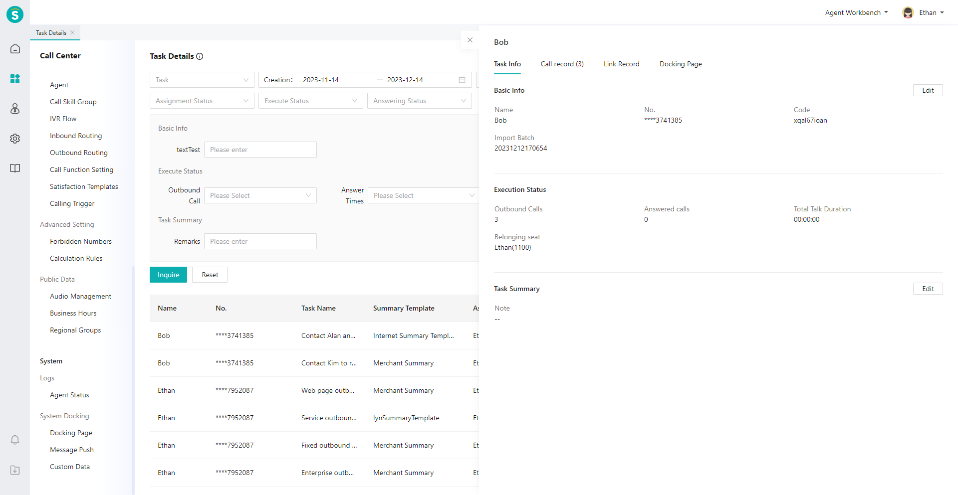Close the Bob detail drawer with X

(x=470, y=40)
